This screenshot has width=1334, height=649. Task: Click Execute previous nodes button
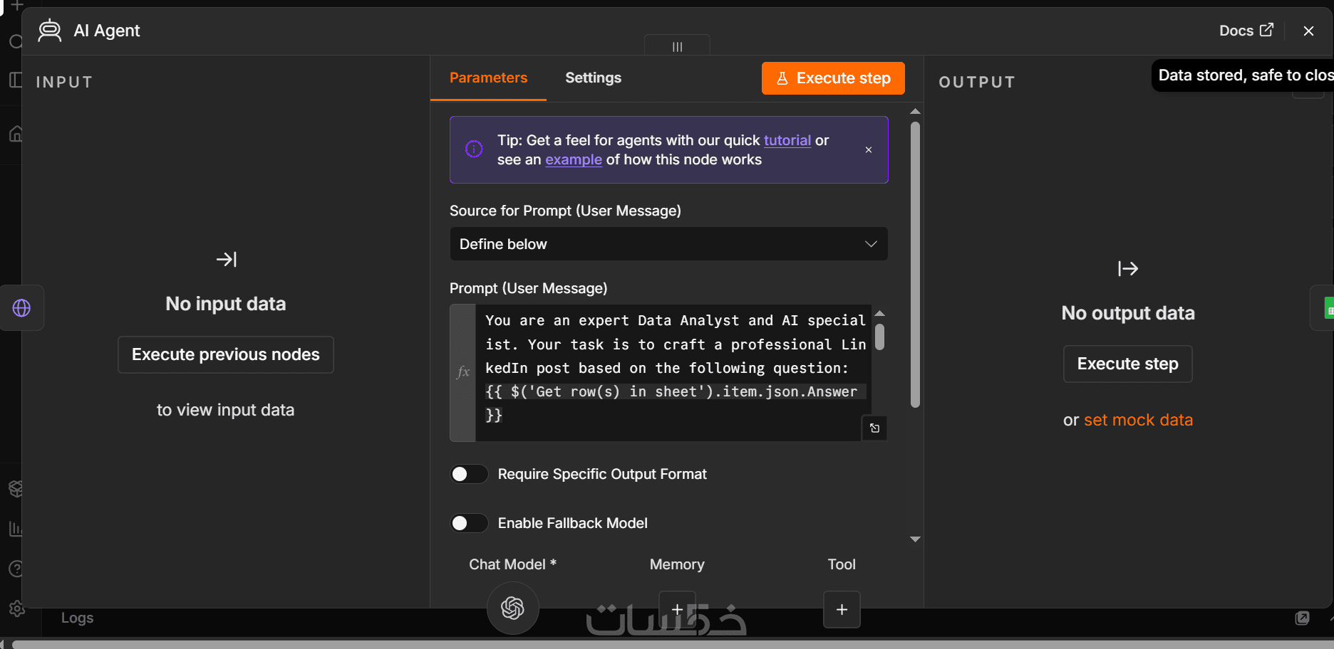point(226,354)
